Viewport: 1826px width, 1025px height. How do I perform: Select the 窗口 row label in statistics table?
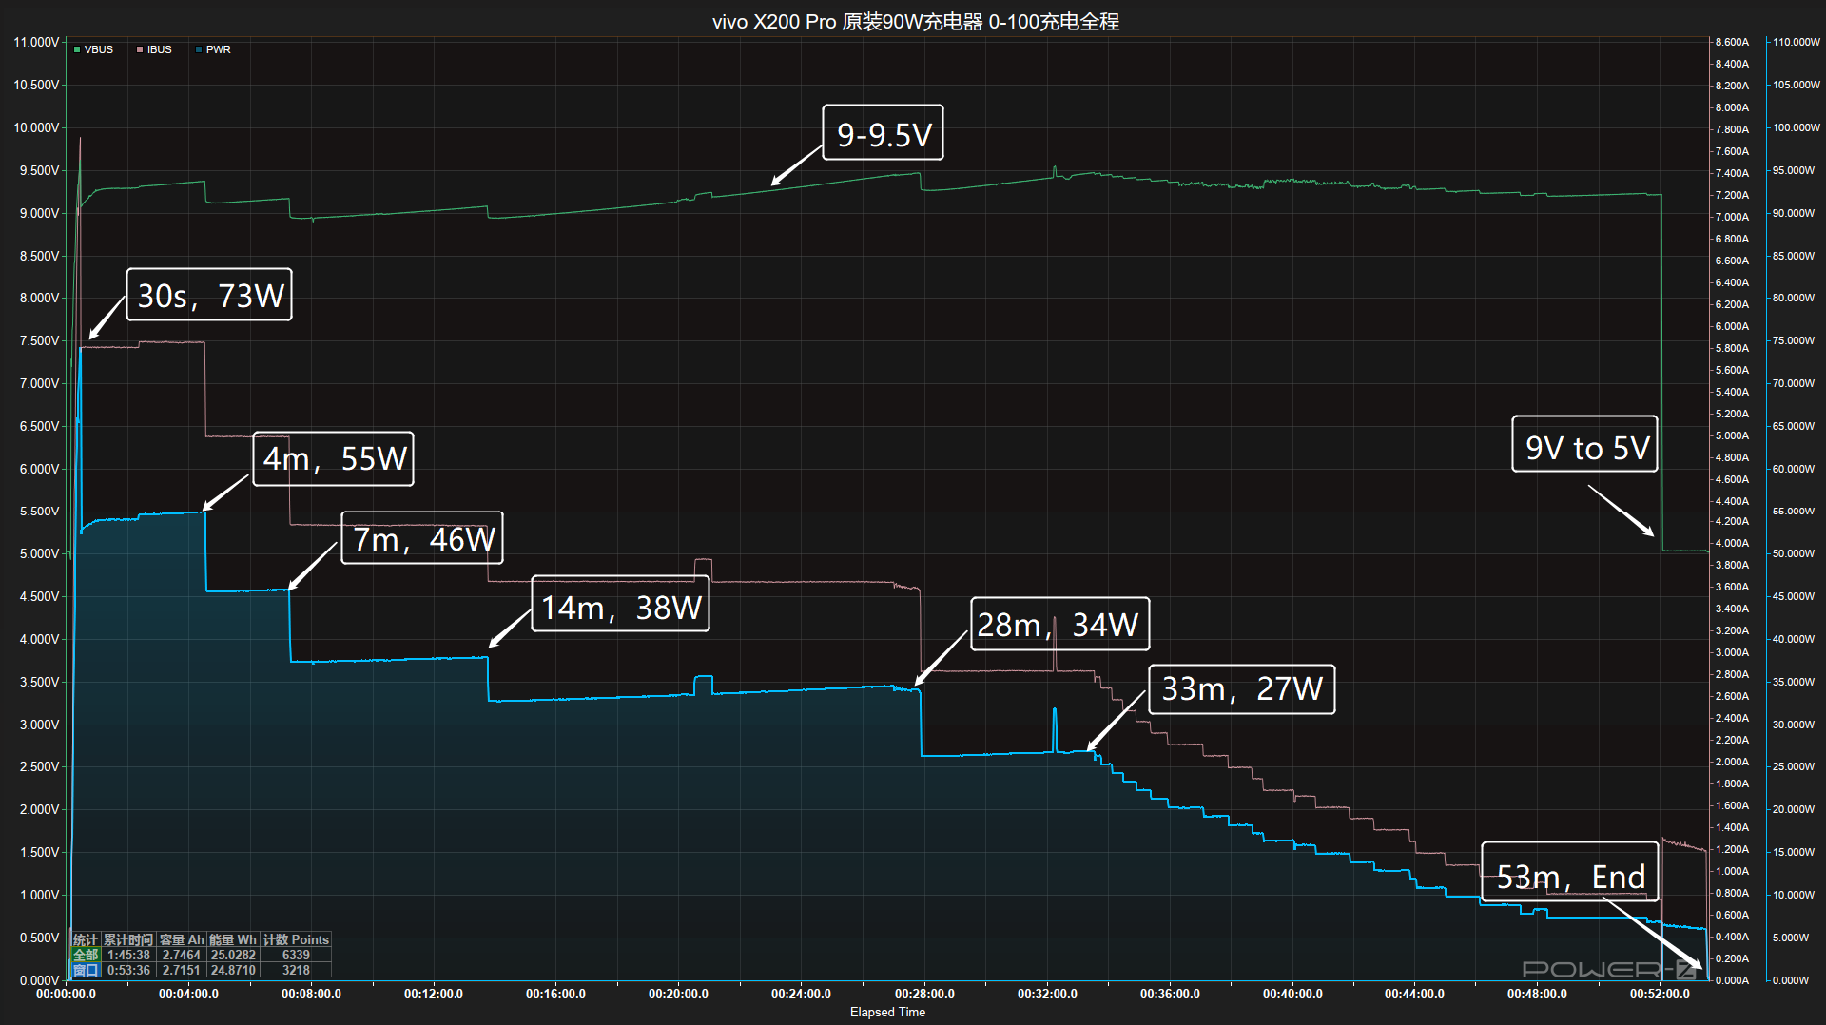pyautogui.click(x=86, y=970)
